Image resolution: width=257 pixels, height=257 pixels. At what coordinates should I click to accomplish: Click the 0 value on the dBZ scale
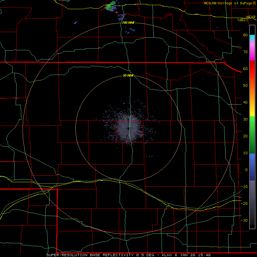click(246, 170)
